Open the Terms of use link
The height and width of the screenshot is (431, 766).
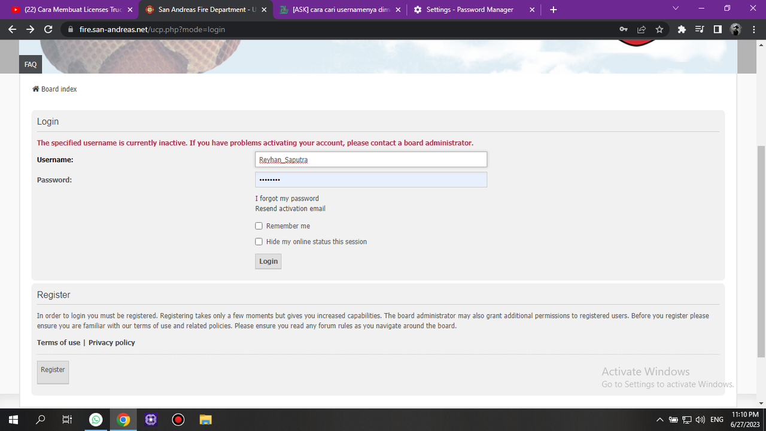(x=59, y=342)
